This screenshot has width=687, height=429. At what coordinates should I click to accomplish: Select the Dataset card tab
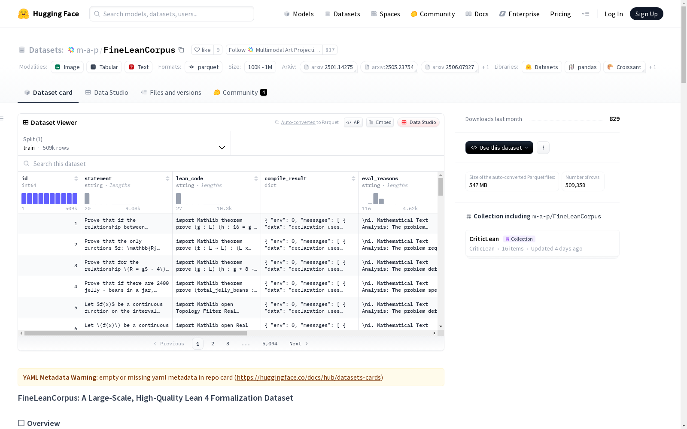click(48, 92)
